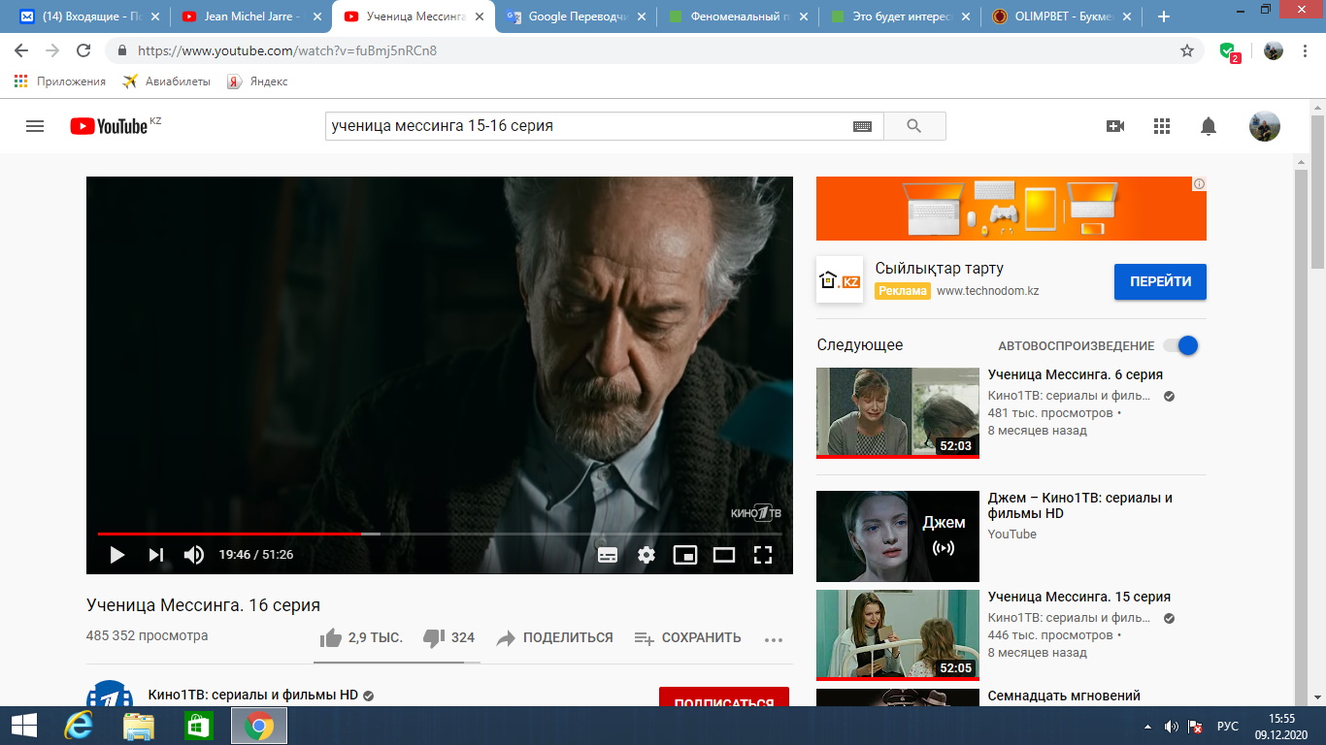Click the video progress bar
This screenshot has width=1326, height=745.
(440, 534)
